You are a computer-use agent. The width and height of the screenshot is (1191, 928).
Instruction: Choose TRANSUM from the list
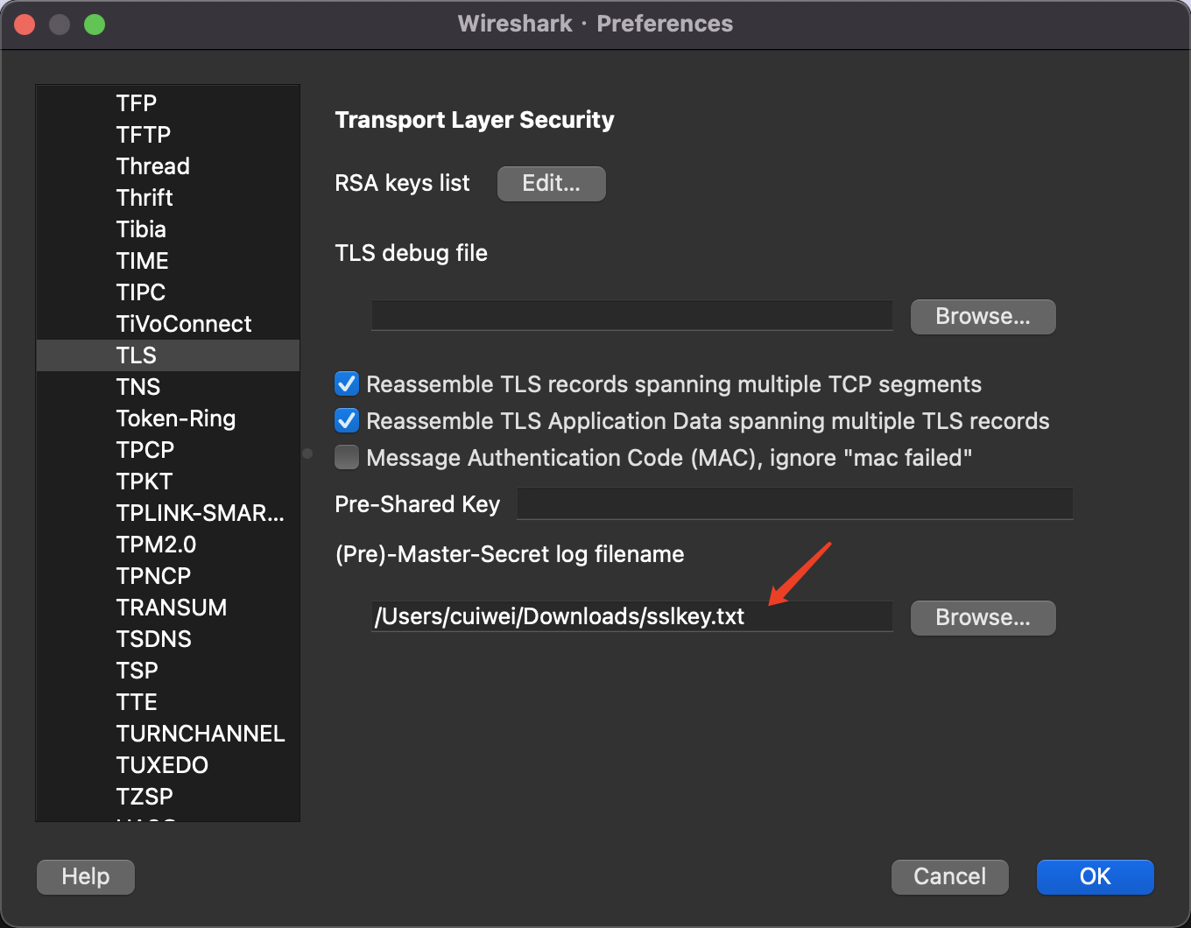[168, 608]
